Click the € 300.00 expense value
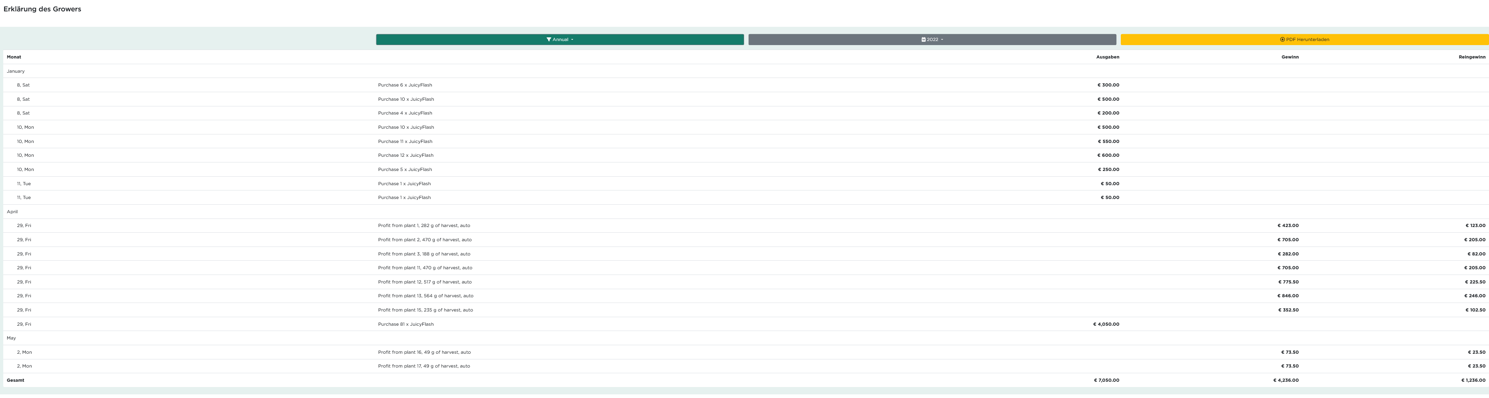This screenshot has width=1489, height=398. (1108, 85)
